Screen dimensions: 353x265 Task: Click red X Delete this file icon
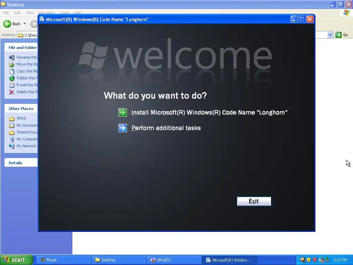point(12,92)
